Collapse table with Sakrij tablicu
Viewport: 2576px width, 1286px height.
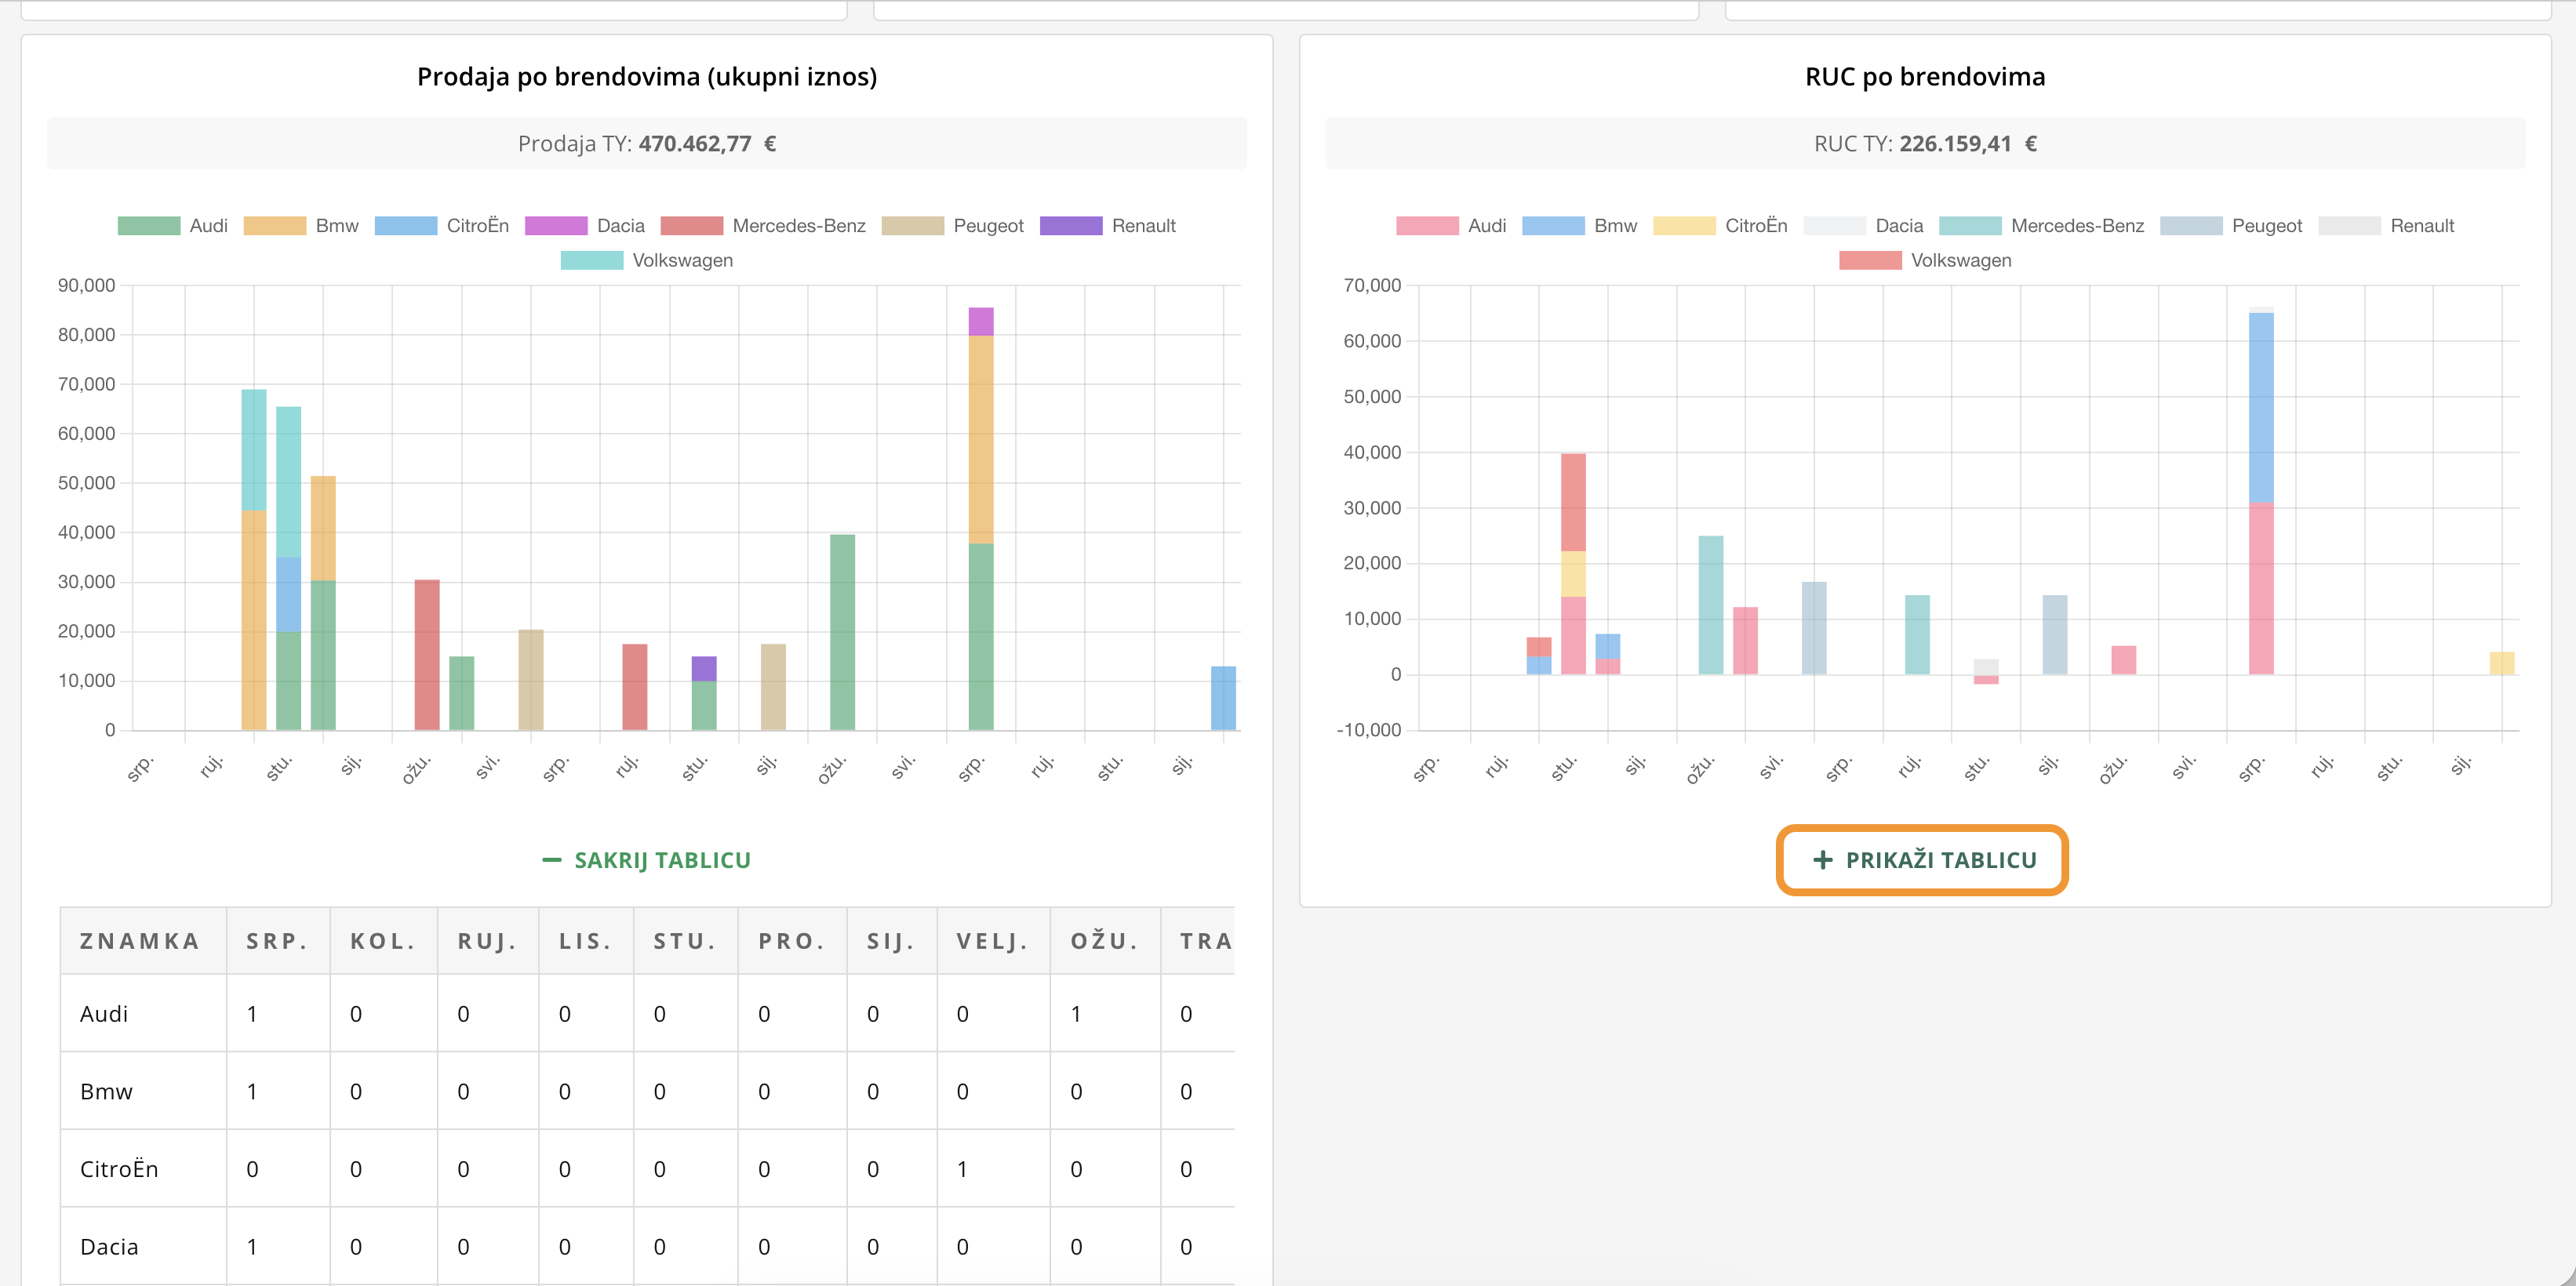pos(661,860)
